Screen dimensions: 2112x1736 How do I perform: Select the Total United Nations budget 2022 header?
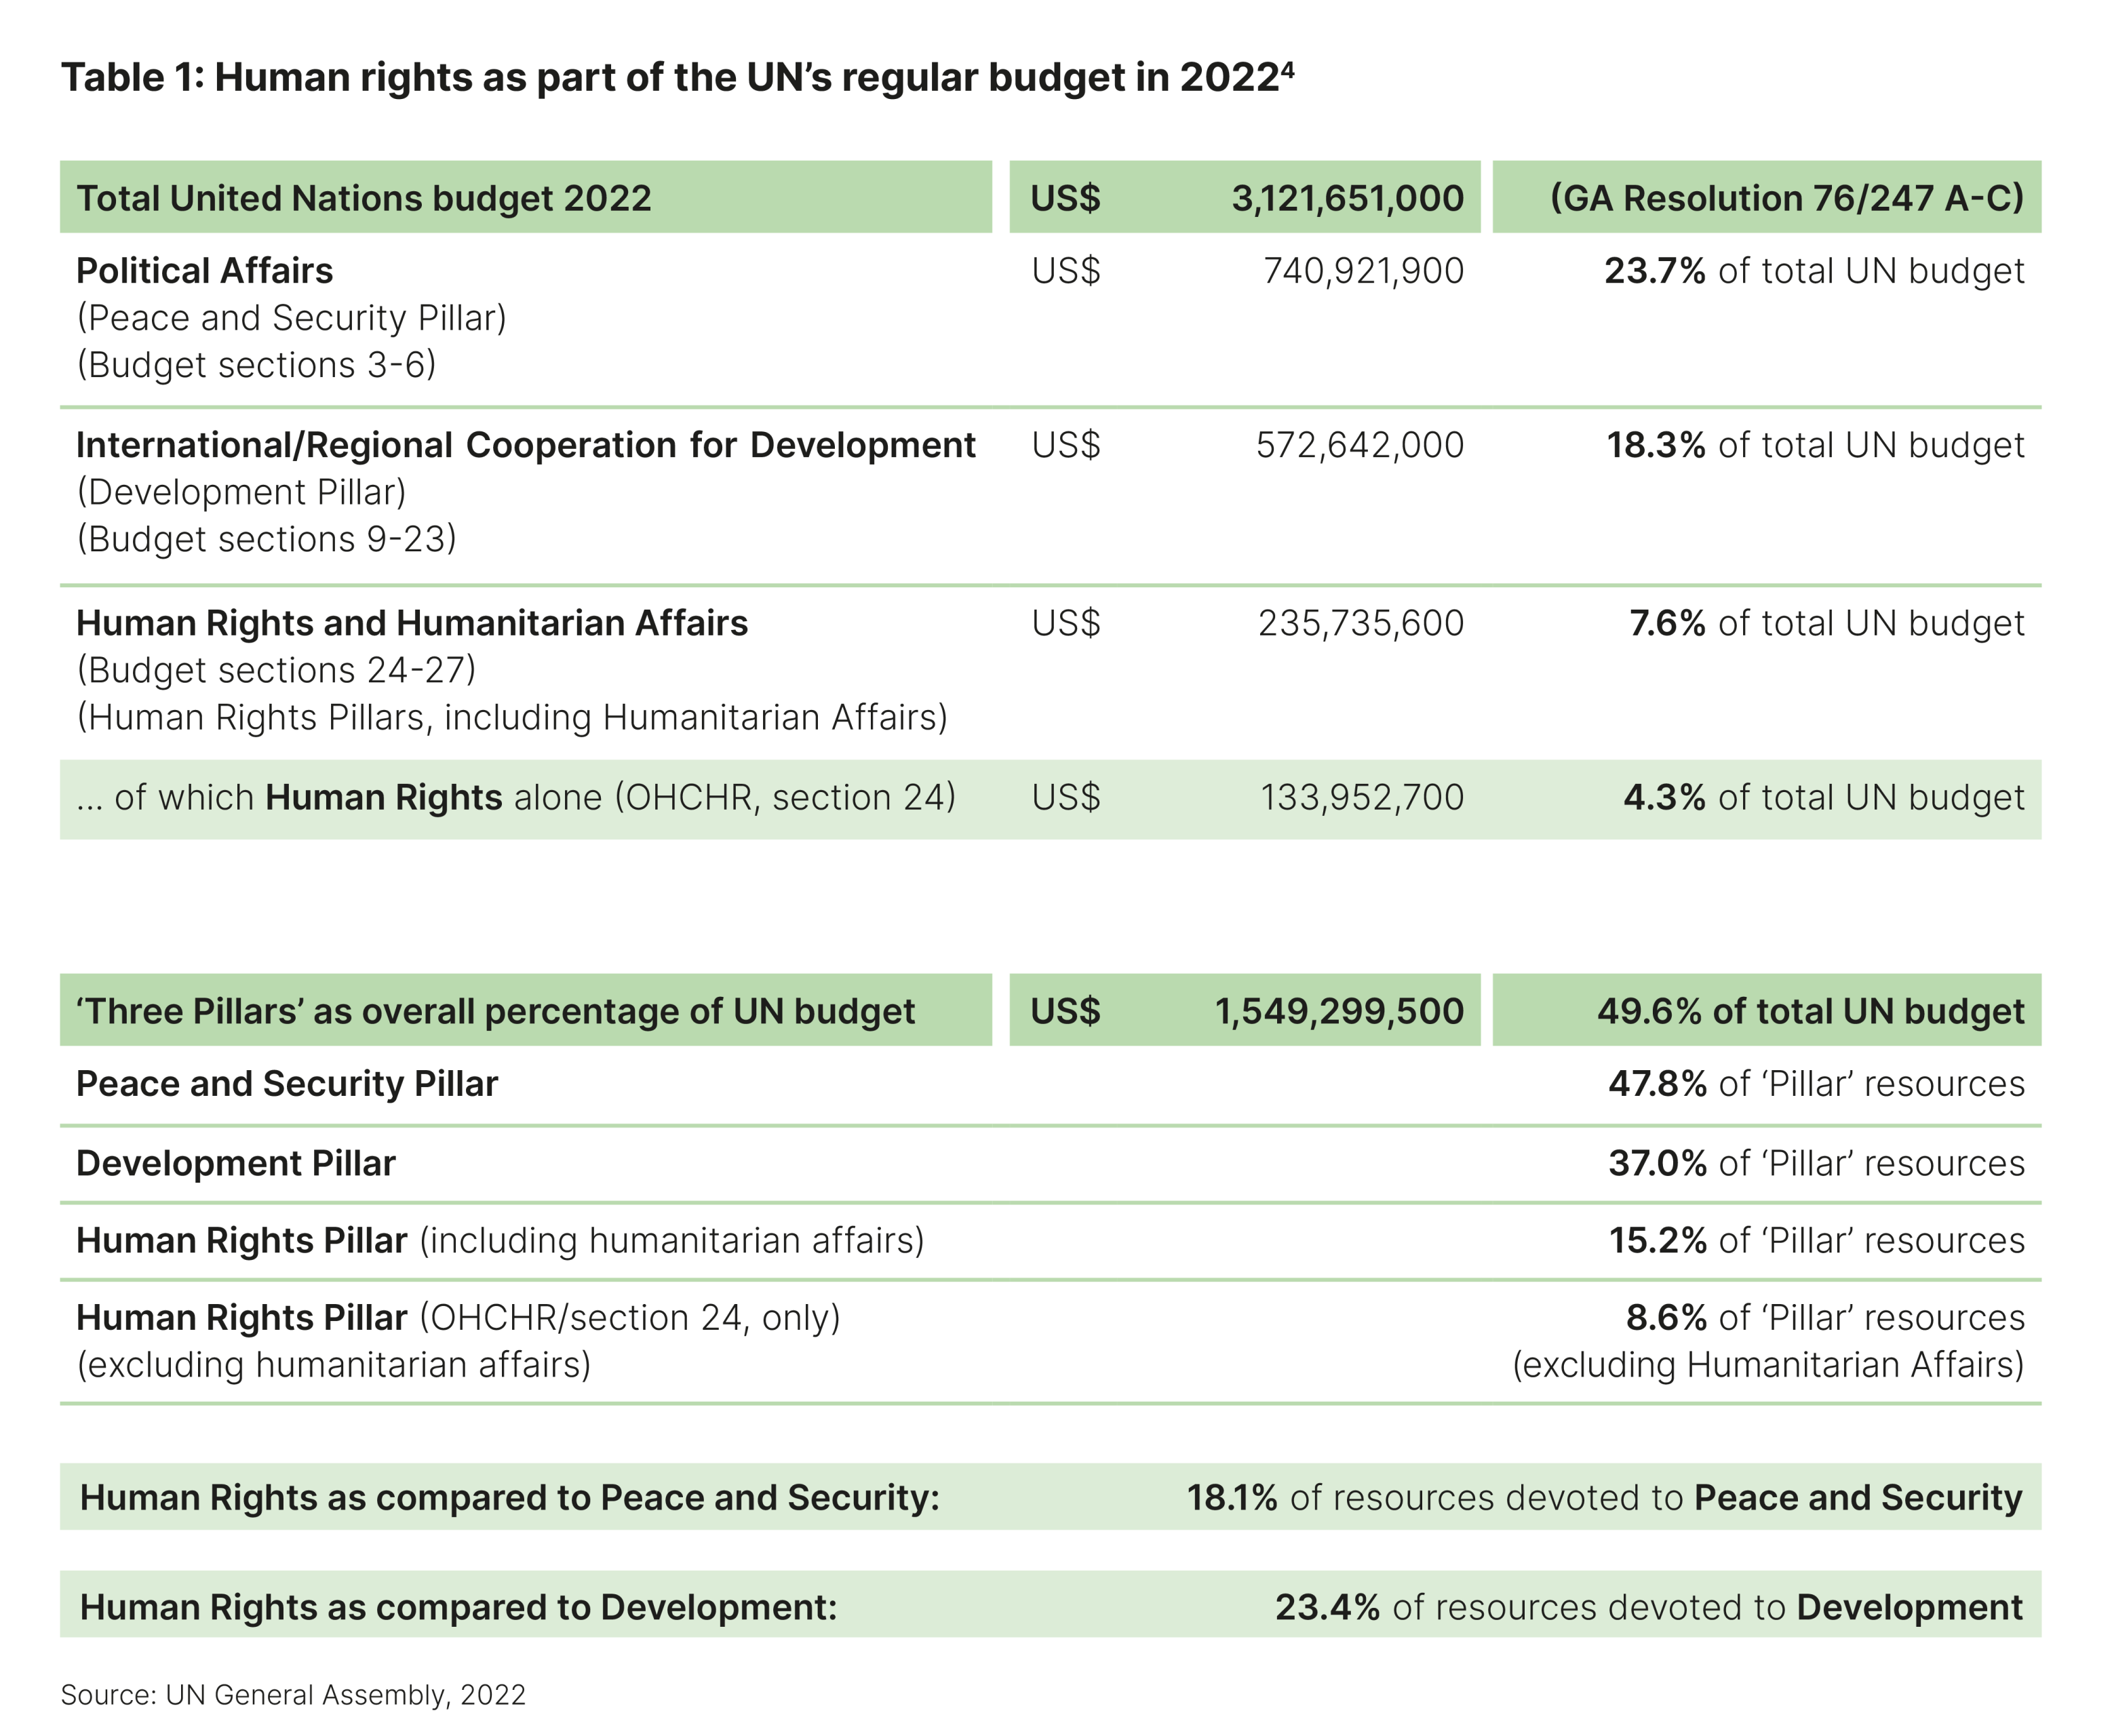click(364, 198)
